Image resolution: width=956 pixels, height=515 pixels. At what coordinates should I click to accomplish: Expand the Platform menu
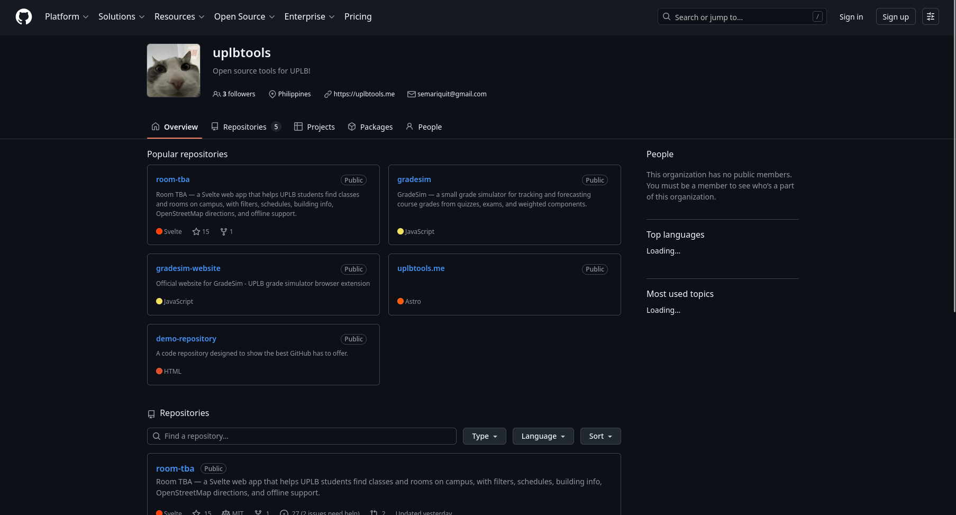67,17
